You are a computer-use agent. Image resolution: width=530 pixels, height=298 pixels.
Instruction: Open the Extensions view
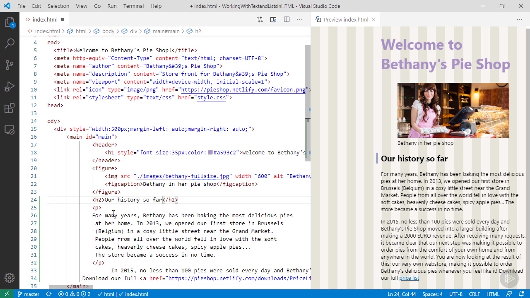pos(10,108)
